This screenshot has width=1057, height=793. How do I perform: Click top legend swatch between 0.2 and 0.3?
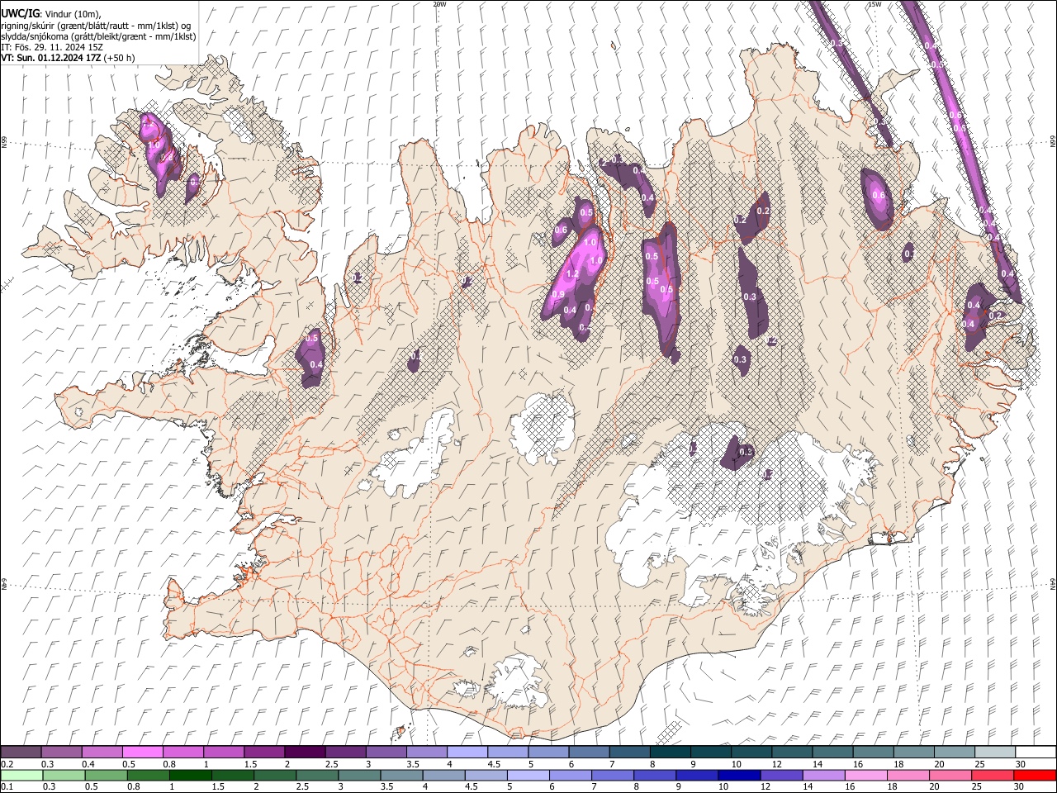(21, 753)
